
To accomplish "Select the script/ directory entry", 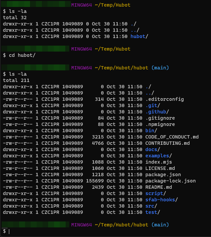I will point(156,193).
